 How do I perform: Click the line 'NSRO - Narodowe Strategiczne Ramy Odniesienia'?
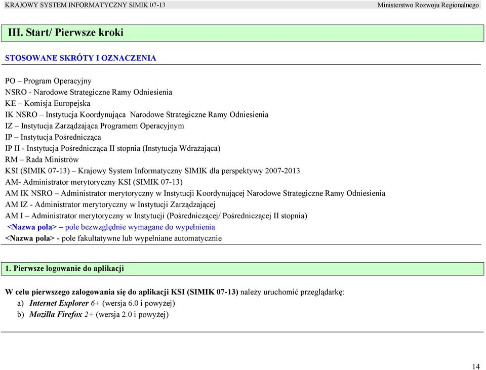(x=88, y=92)
